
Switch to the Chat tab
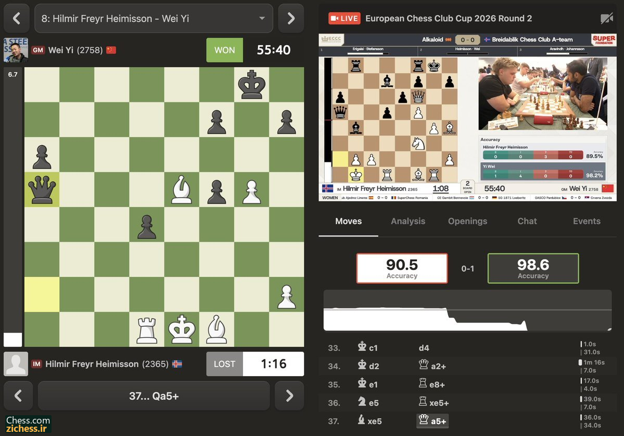click(x=527, y=222)
